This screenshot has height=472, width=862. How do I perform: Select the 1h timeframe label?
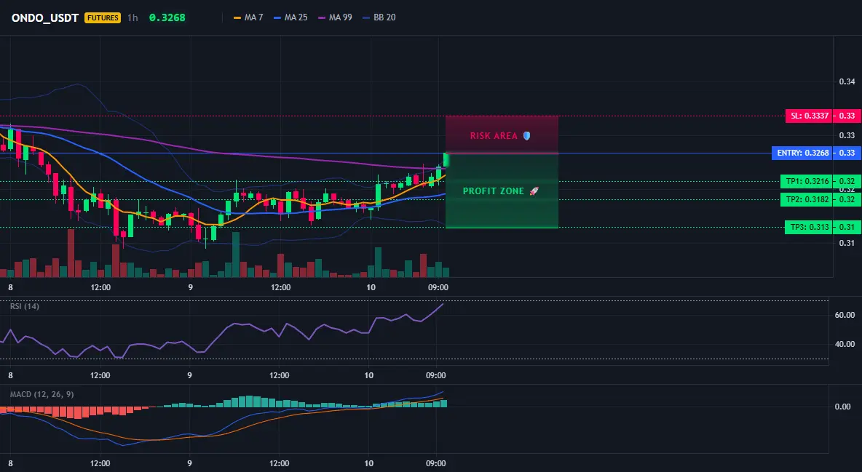click(x=133, y=17)
